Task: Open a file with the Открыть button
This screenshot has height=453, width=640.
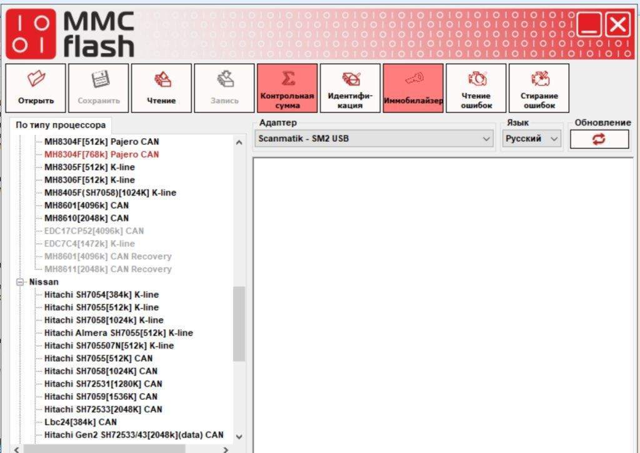Action: [36, 88]
